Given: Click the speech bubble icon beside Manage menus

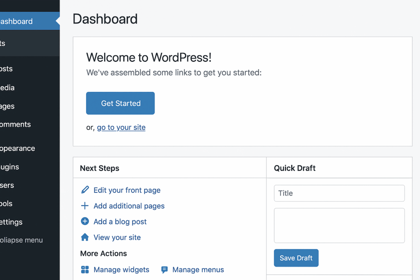Looking at the screenshot, I should [x=164, y=269].
